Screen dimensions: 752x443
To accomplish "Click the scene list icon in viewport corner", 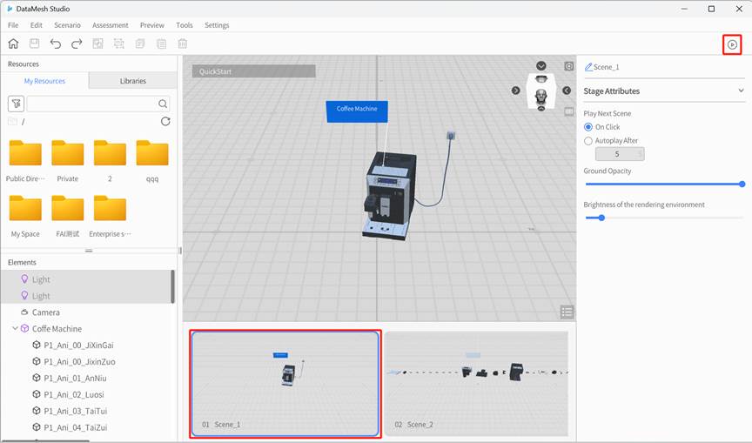I will (x=567, y=312).
